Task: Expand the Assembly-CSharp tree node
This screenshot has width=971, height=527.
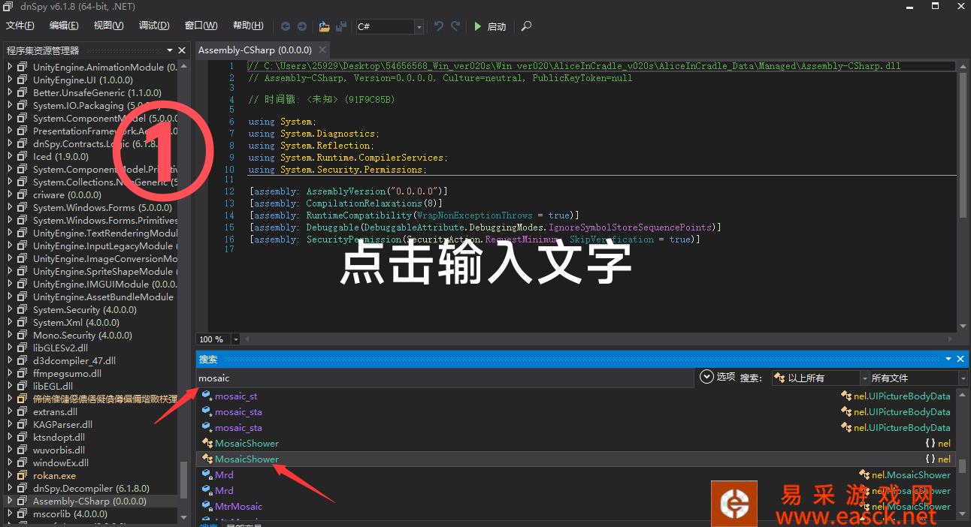Action: pyautogui.click(x=10, y=501)
